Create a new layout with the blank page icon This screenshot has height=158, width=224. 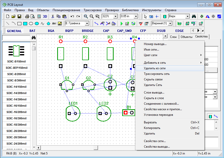click(x=8, y=16)
